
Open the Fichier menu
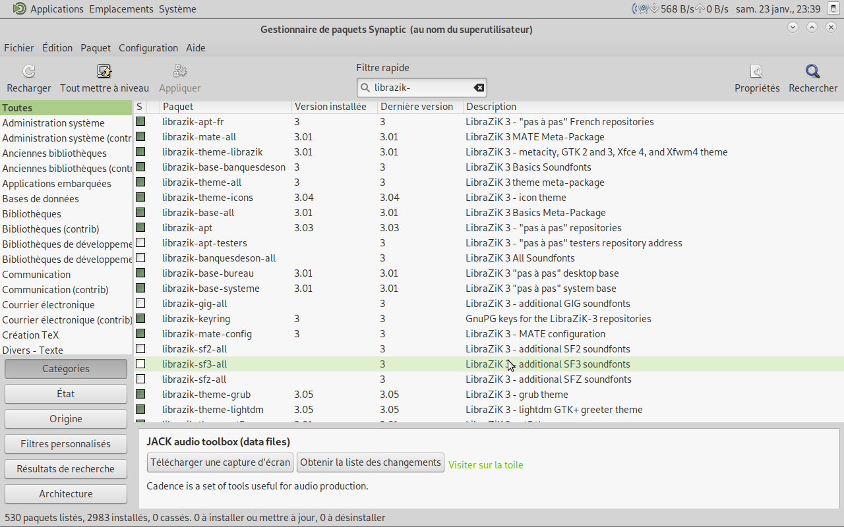19,47
